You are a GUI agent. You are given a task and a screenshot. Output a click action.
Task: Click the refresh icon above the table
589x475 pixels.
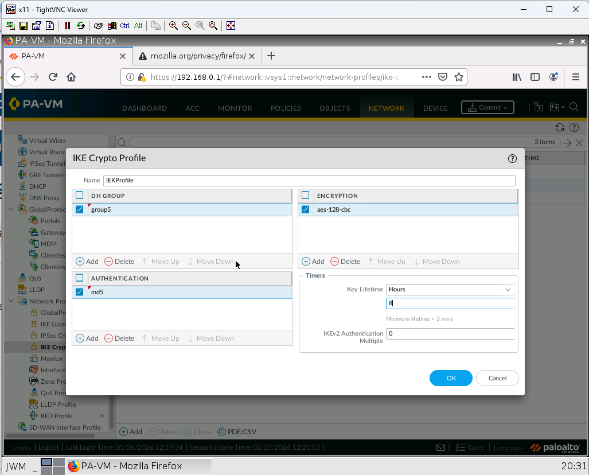point(560,127)
